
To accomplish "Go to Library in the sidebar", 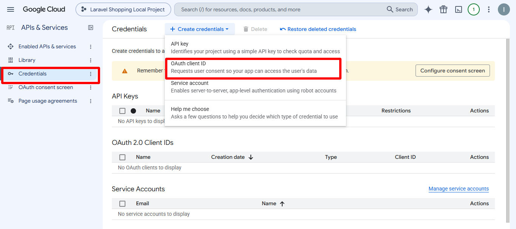I will pos(27,60).
